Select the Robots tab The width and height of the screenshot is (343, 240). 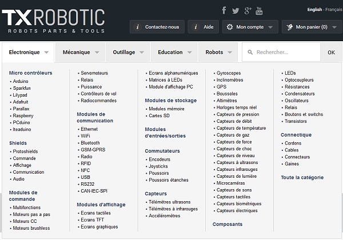click(x=218, y=52)
